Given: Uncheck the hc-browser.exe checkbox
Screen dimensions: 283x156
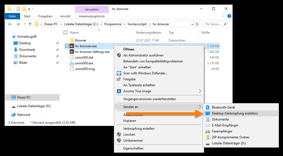Looking at the screenshot, I should click(67, 46).
